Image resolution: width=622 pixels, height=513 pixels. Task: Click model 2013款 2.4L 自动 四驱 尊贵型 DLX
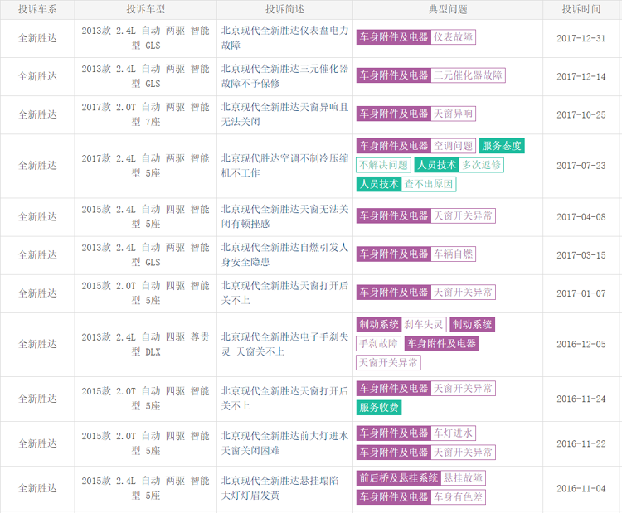point(146,344)
